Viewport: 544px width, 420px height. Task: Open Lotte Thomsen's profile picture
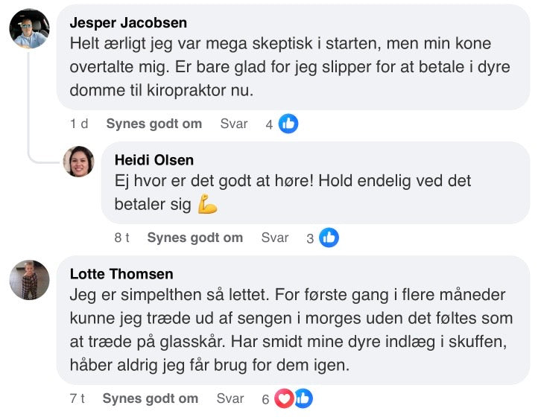(29, 280)
